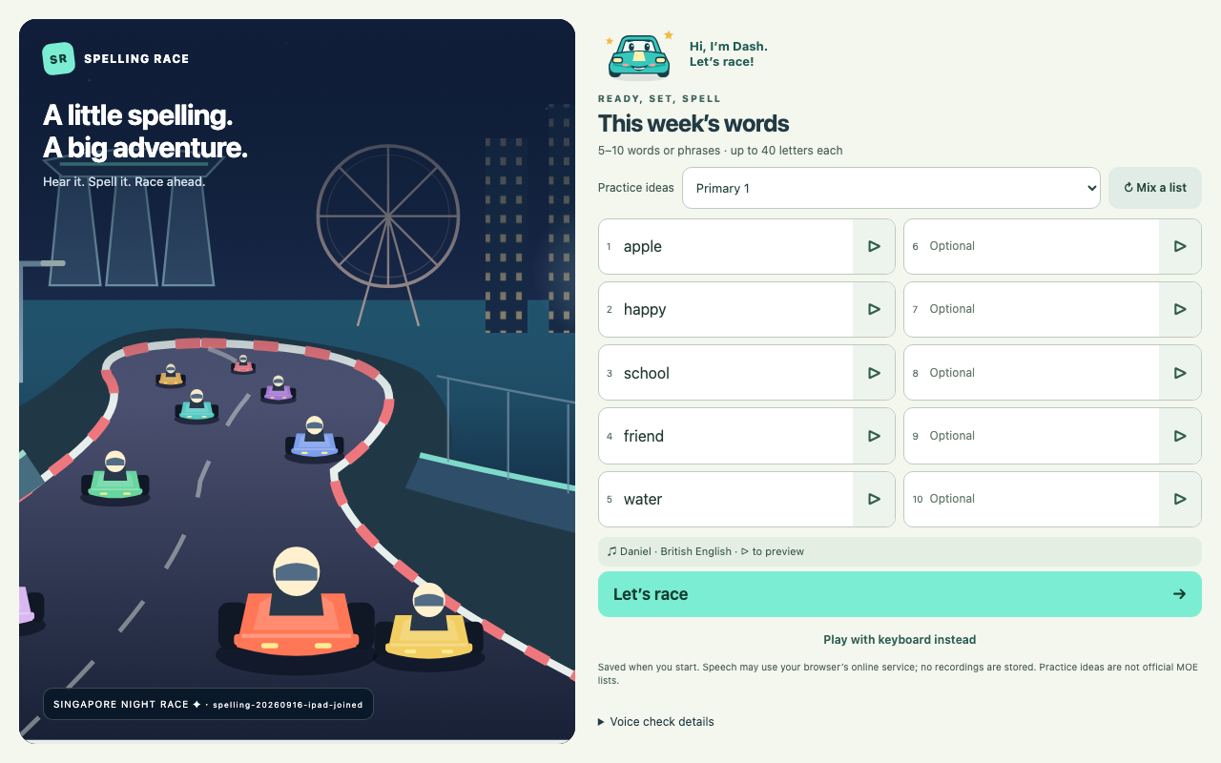Play preview for word 1 apple

[x=874, y=246]
